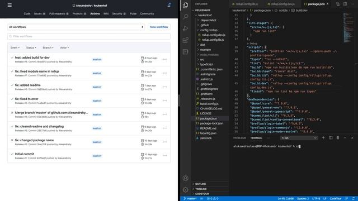The width and height of the screenshot is (358, 201).
Task: Go to the Issues tab
Action: click(x=39, y=13)
